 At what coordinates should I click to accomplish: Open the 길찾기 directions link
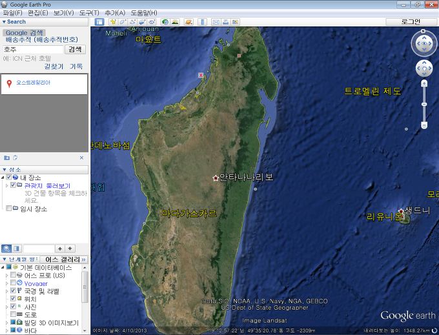tap(54, 66)
